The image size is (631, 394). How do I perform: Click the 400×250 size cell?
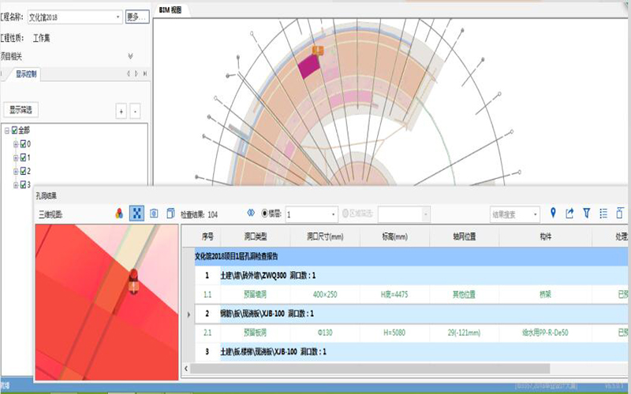[x=325, y=295]
